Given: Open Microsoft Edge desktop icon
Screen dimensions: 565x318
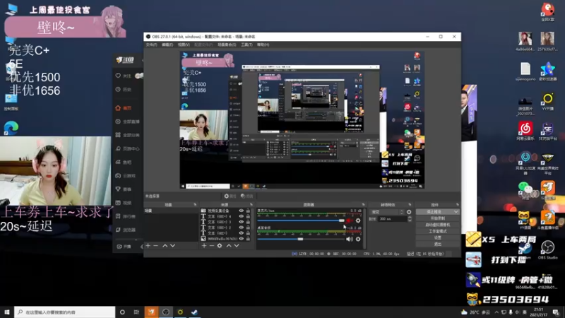Looking at the screenshot, I should tap(11, 129).
